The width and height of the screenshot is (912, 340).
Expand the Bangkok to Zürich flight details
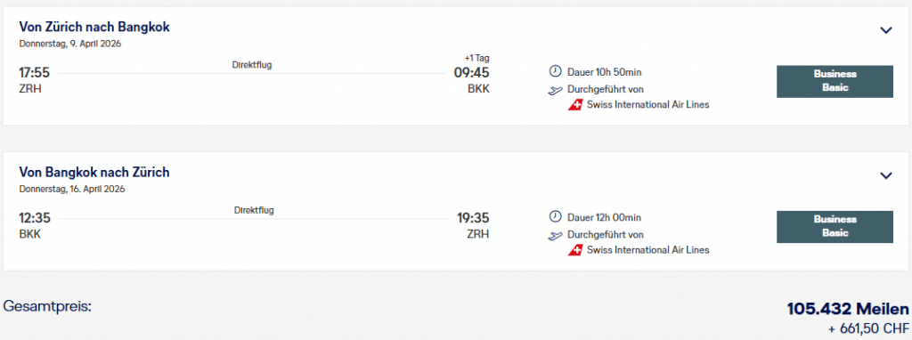point(886,175)
